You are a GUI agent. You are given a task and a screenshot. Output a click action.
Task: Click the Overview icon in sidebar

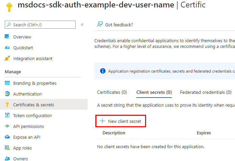pos(7,37)
